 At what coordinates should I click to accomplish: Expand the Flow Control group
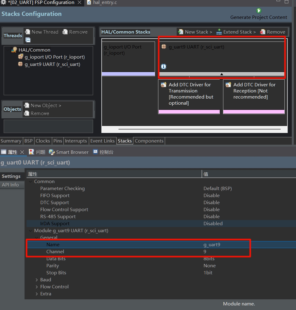tap(37, 287)
